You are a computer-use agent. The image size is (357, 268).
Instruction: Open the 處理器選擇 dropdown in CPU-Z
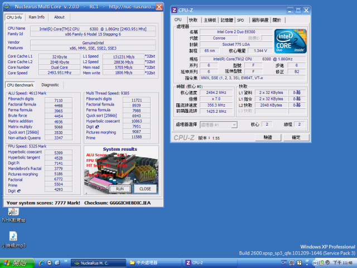tap(218, 125)
